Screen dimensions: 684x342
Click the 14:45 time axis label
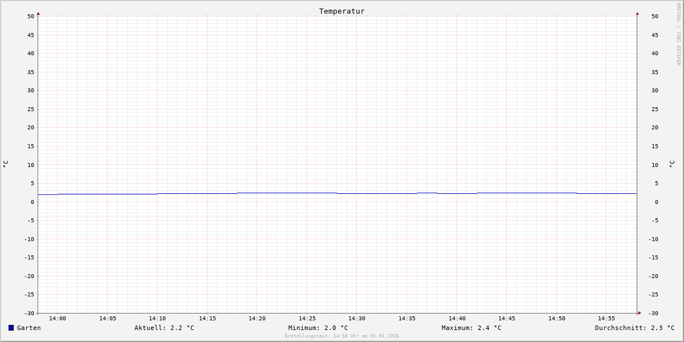[507, 319]
